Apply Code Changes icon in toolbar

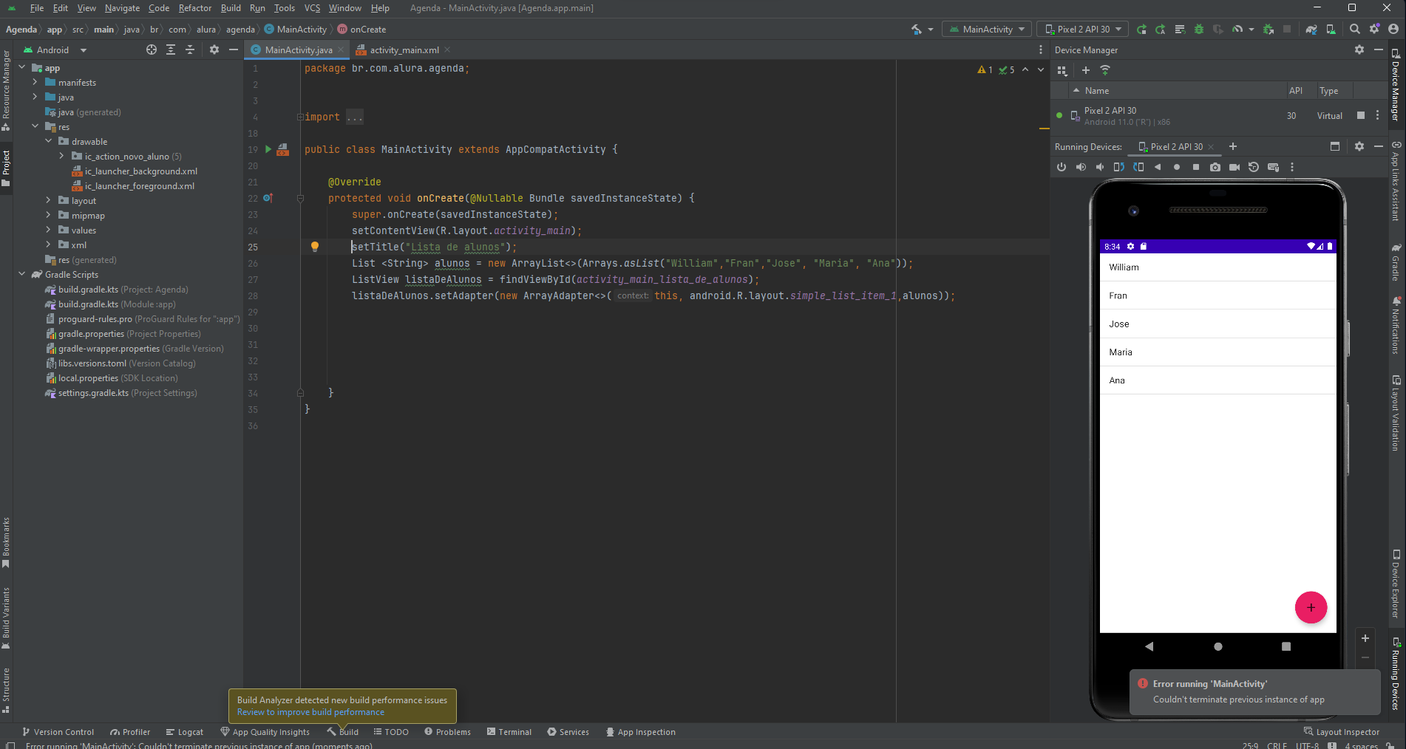(x=1180, y=30)
